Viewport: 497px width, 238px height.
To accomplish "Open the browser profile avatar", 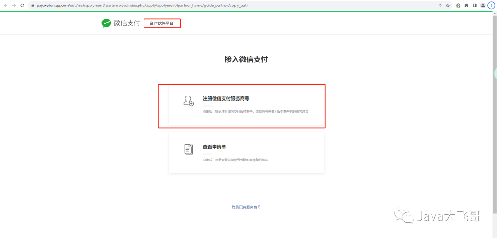I will (483, 6).
